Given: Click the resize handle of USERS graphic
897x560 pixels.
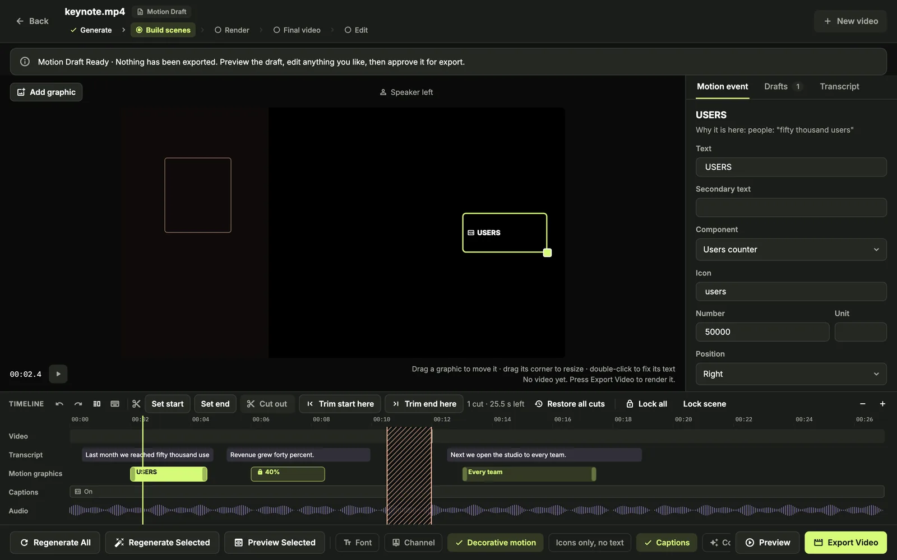Looking at the screenshot, I should pyautogui.click(x=548, y=253).
